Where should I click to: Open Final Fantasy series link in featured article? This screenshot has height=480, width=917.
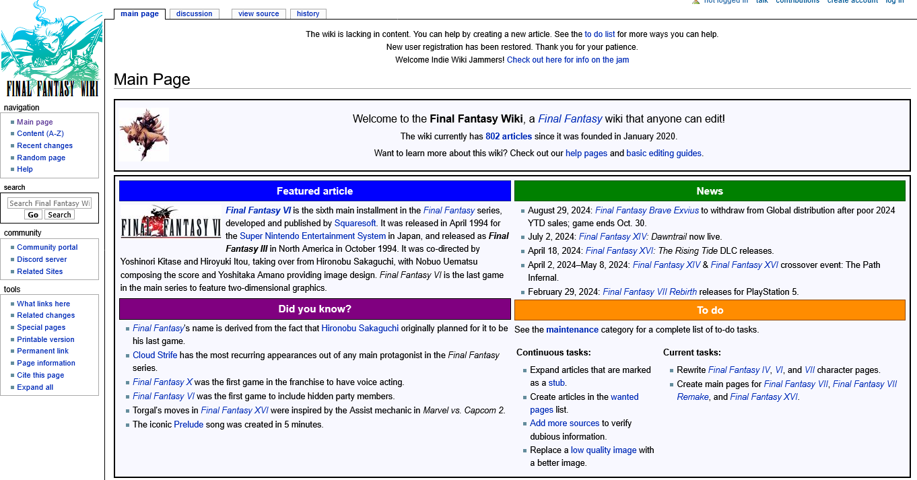(449, 211)
